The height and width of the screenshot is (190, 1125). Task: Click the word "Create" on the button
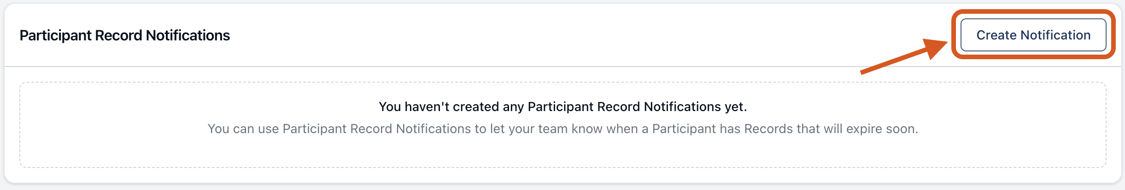coord(996,35)
